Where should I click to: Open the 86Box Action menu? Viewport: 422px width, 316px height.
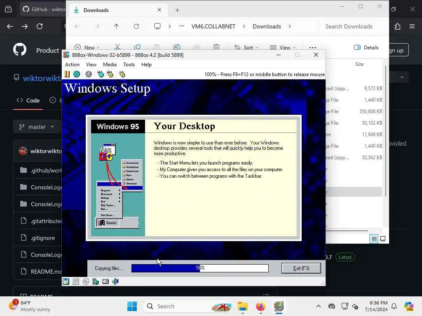pos(72,65)
